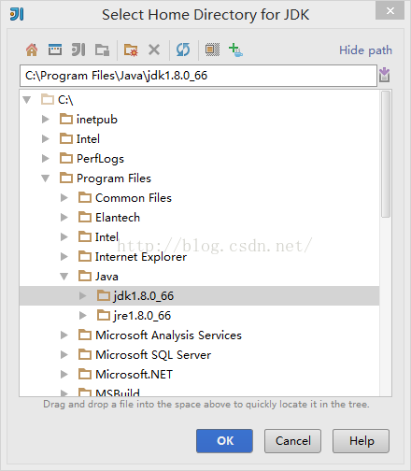Viewport: 411px width, 471px height.
Task: Expand the Microsoft.NET folder
Action: [64, 374]
